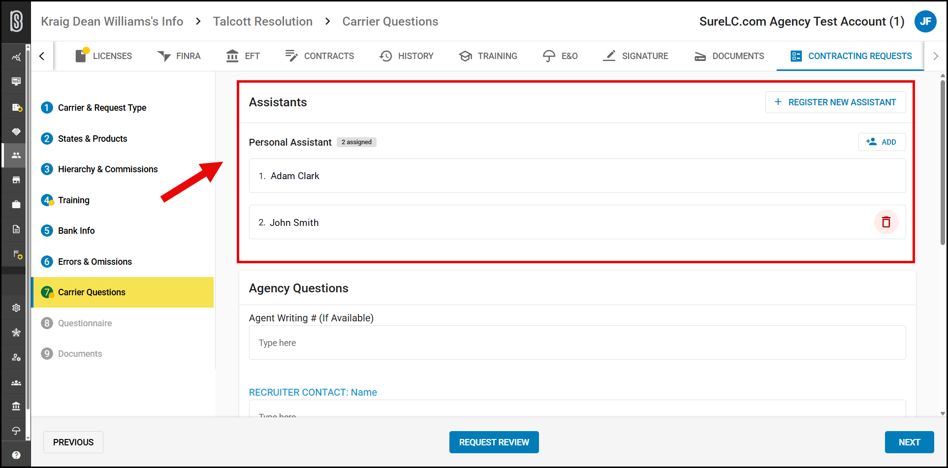Click REGISTER NEW ASSISTANT button
Image resolution: width=948 pixels, height=468 pixels.
pos(835,102)
